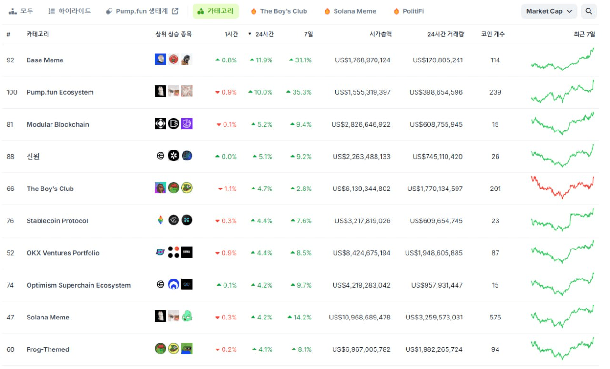The width and height of the screenshot is (610, 369).
Task: Sort by 시가총액 column header
Action: pyautogui.click(x=380, y=34)
